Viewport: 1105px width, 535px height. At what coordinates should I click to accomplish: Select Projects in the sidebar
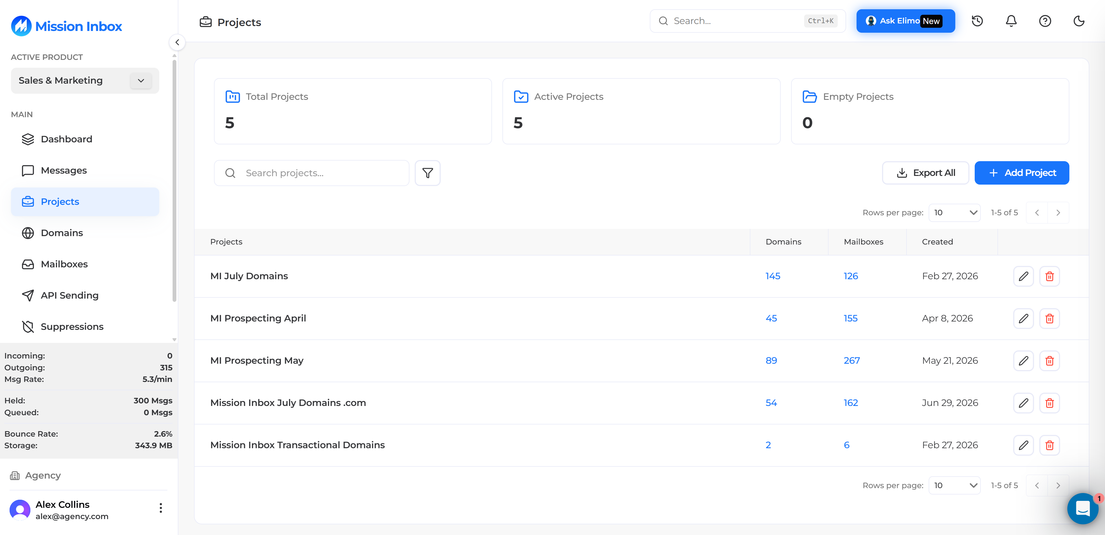coord(85,202)
